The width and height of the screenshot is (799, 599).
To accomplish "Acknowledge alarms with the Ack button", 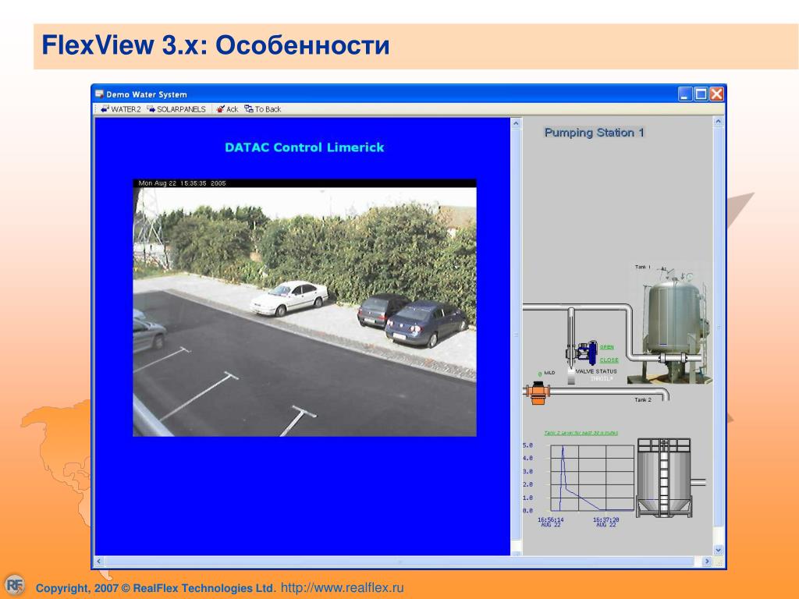I will [227, 109].
